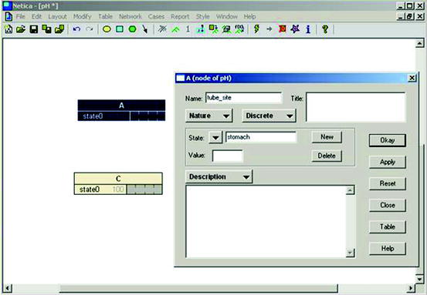Select the black arrow link tool
This screenshot has width=427, height=295.
point(145,29)
